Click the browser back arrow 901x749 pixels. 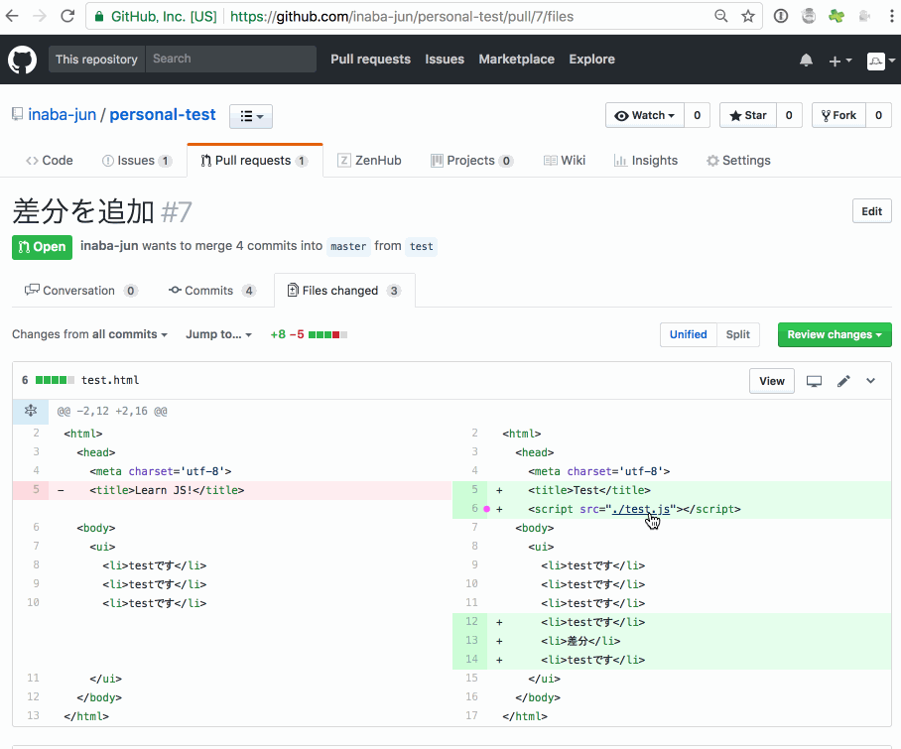click(12, 16)
